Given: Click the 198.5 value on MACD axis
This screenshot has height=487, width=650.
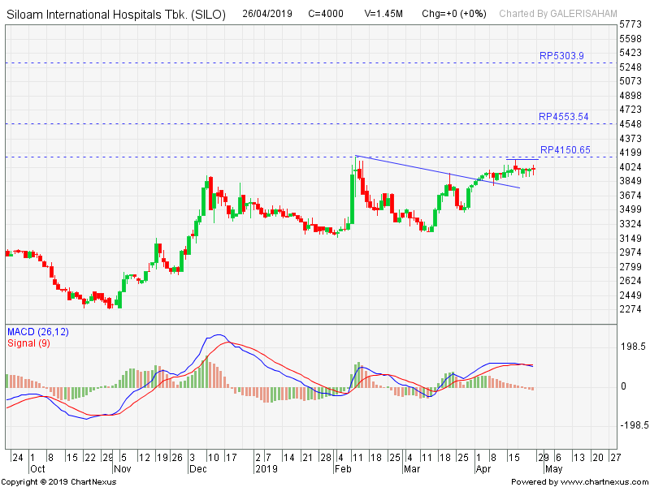Looking at the screenshot, I should pos(633,347).
